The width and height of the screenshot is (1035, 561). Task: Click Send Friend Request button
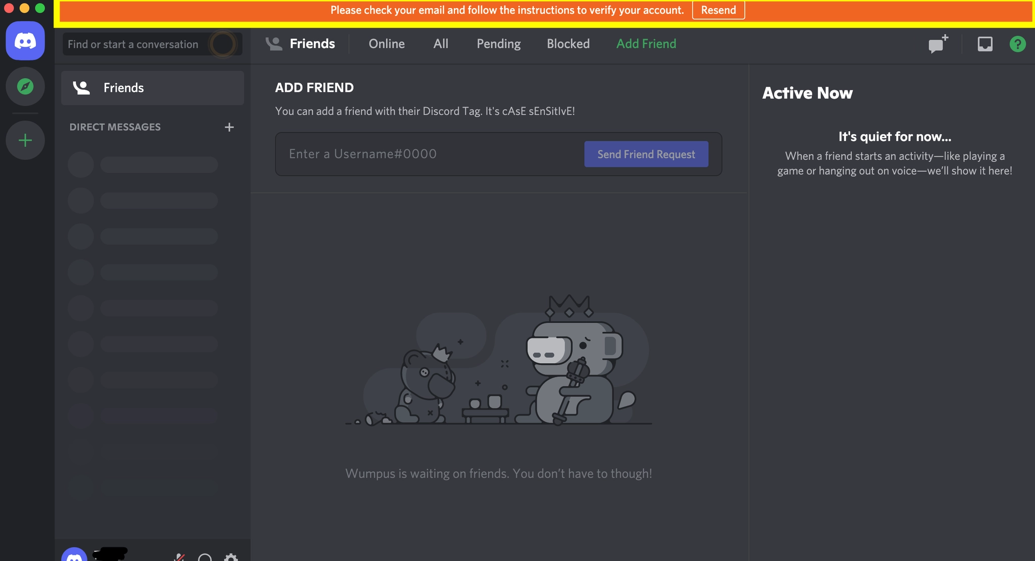click(646, 154)
